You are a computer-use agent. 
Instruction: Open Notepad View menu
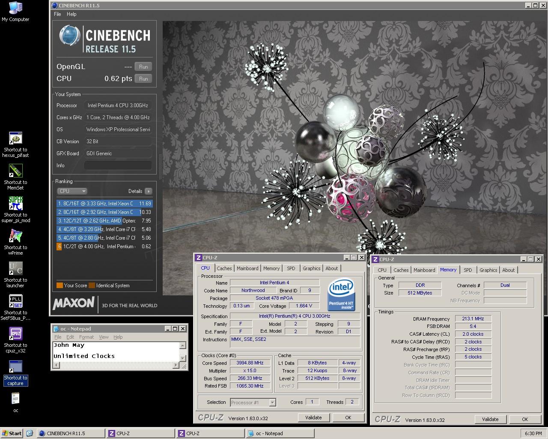click(104, 337)
